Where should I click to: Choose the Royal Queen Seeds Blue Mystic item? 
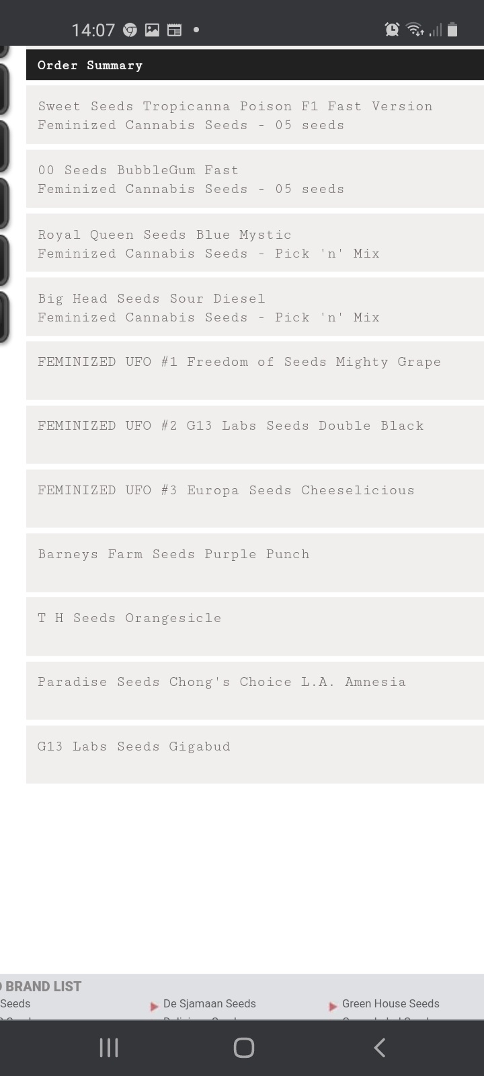[x=255, y=243]
